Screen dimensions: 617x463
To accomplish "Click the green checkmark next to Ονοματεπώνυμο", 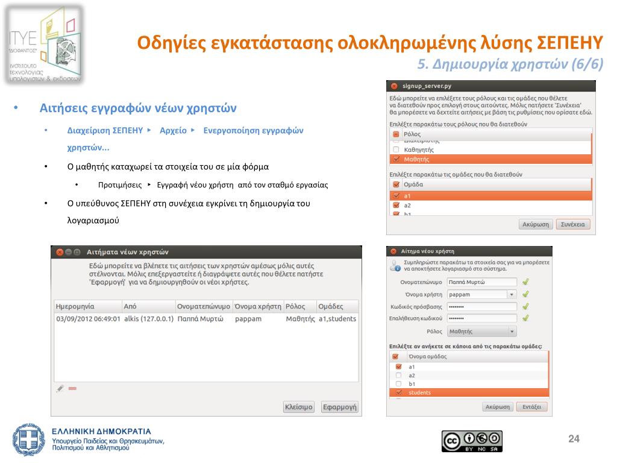I will tap(525, 282).
